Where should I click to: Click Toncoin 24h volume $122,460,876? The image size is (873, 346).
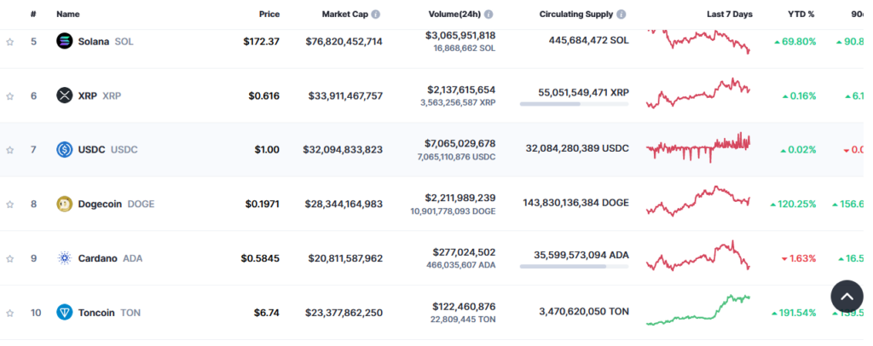[465, 307]
